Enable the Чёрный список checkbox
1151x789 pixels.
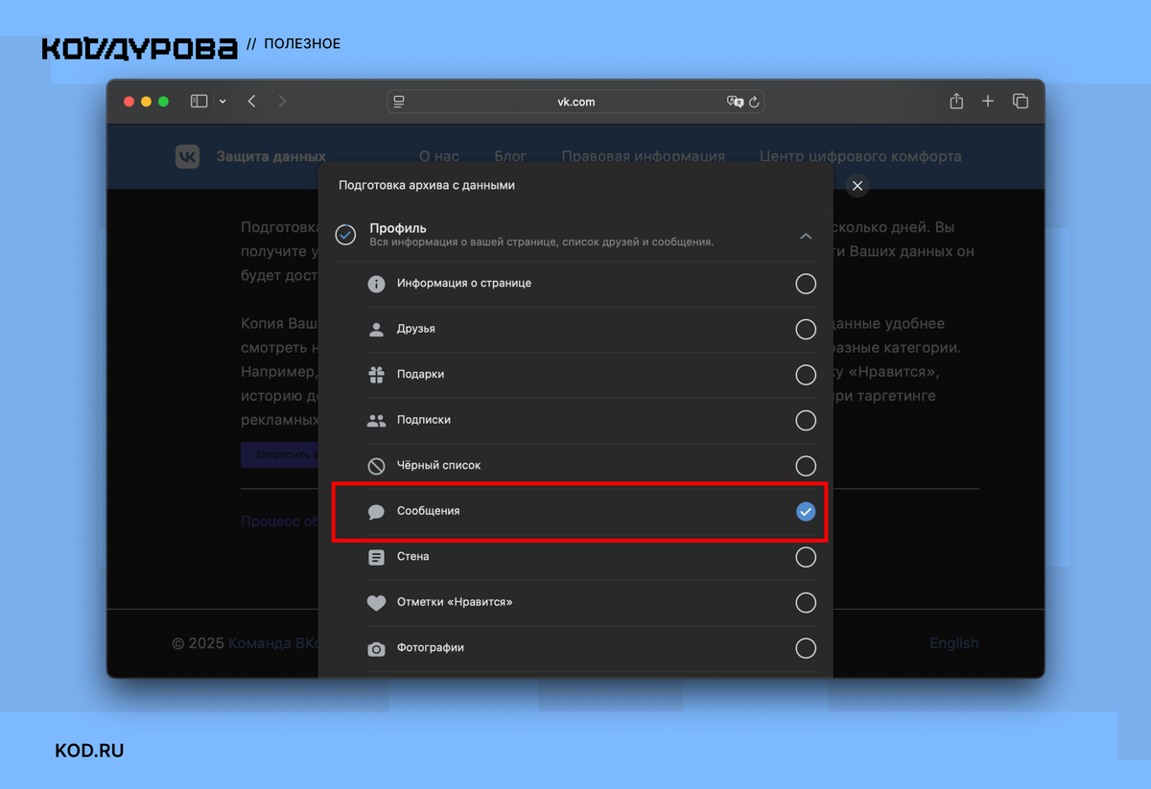806,466
